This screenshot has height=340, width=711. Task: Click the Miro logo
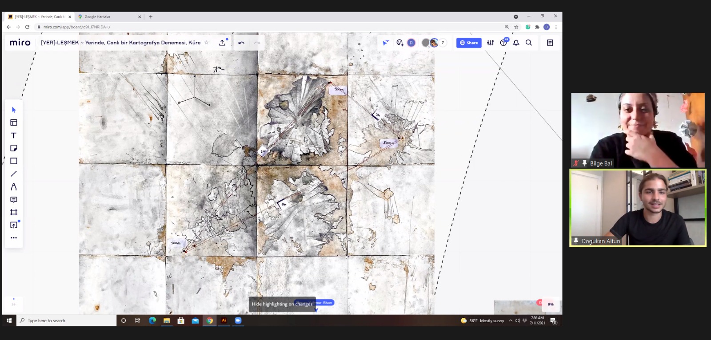tap(20, 43)
